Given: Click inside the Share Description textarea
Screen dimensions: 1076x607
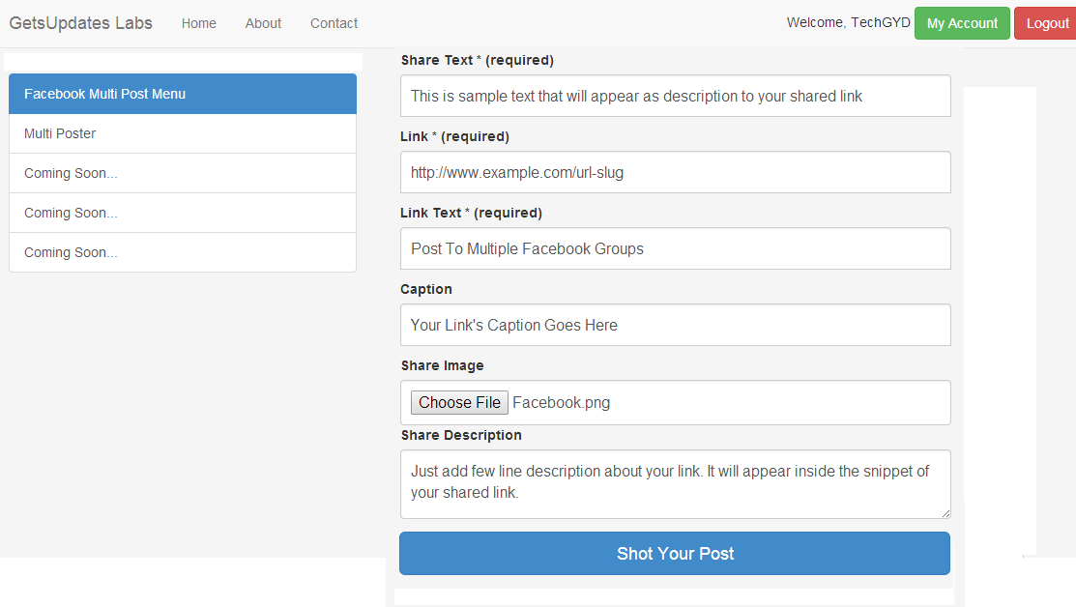Looking at the screenshot, I should pyautogui.click(x=675, y=483).
